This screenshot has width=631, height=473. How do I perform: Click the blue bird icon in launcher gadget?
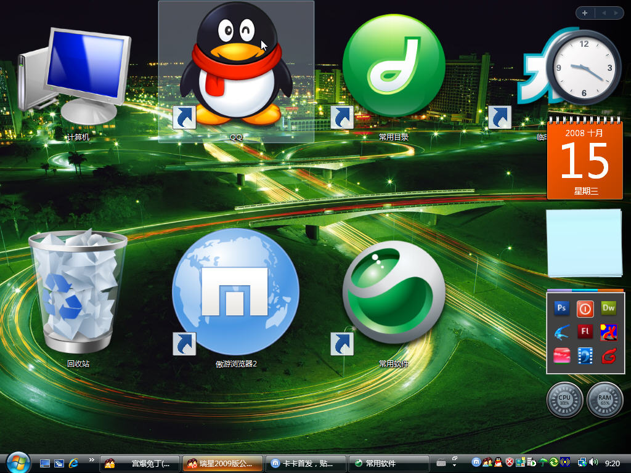[x=561, y=332]
